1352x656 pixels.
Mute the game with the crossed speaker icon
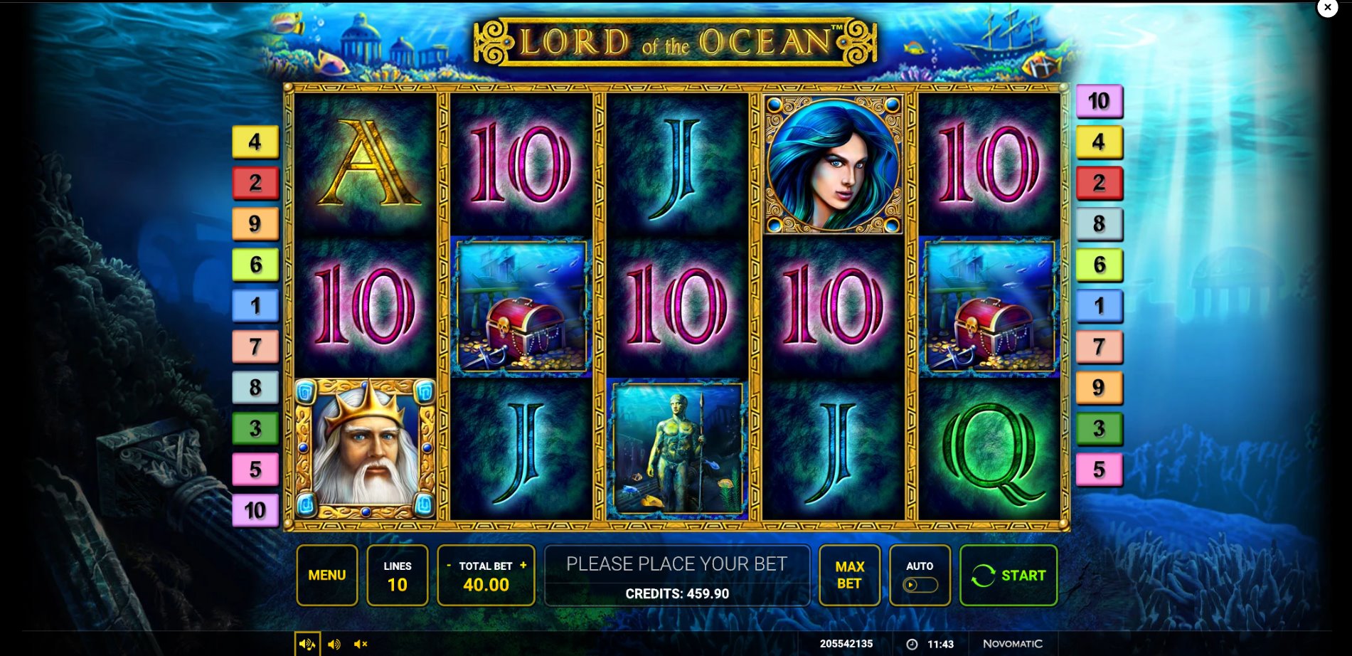pos(361,644)
